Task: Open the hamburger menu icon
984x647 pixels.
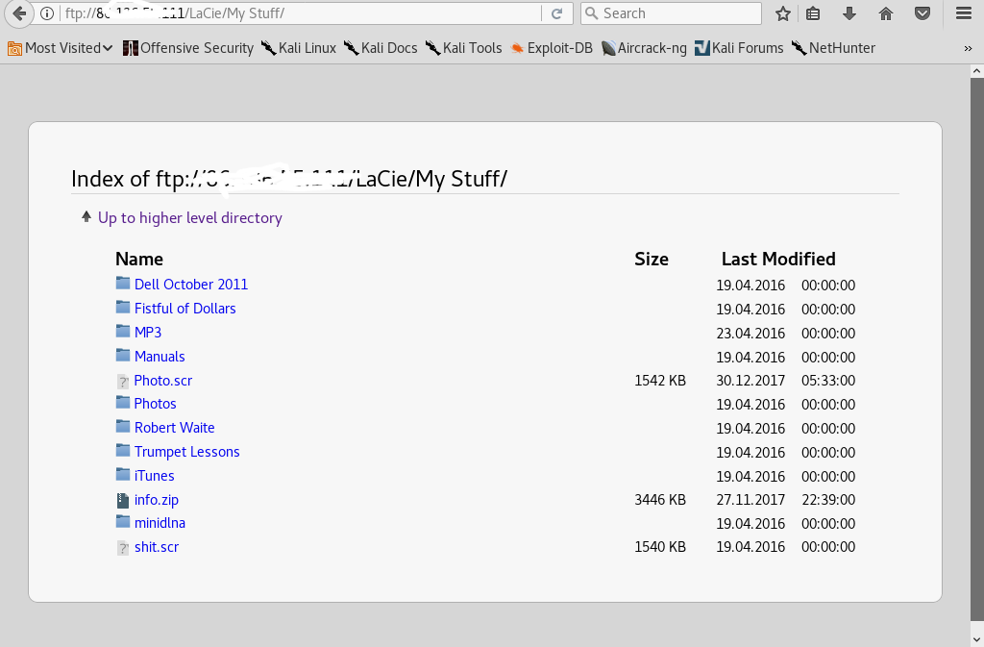Action: tap(964, 13)
